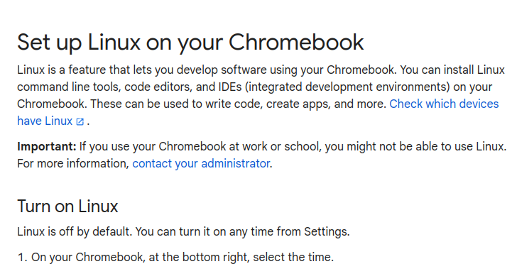The width and height of the screenshot is (517, 264).
Task: Open the "Check which devices" link
Action: (444, 104)
